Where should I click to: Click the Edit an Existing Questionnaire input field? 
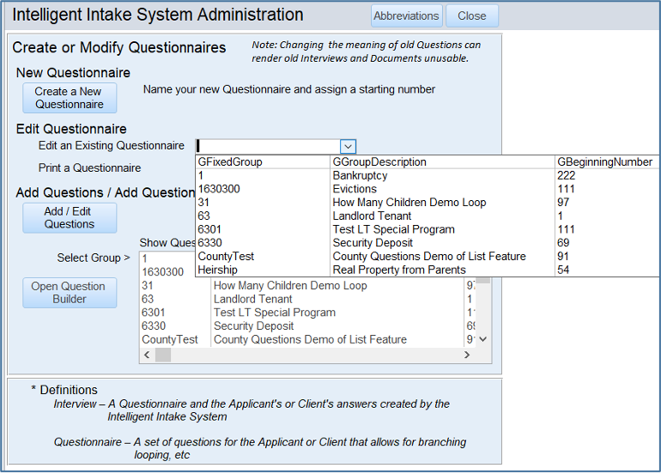267,147
